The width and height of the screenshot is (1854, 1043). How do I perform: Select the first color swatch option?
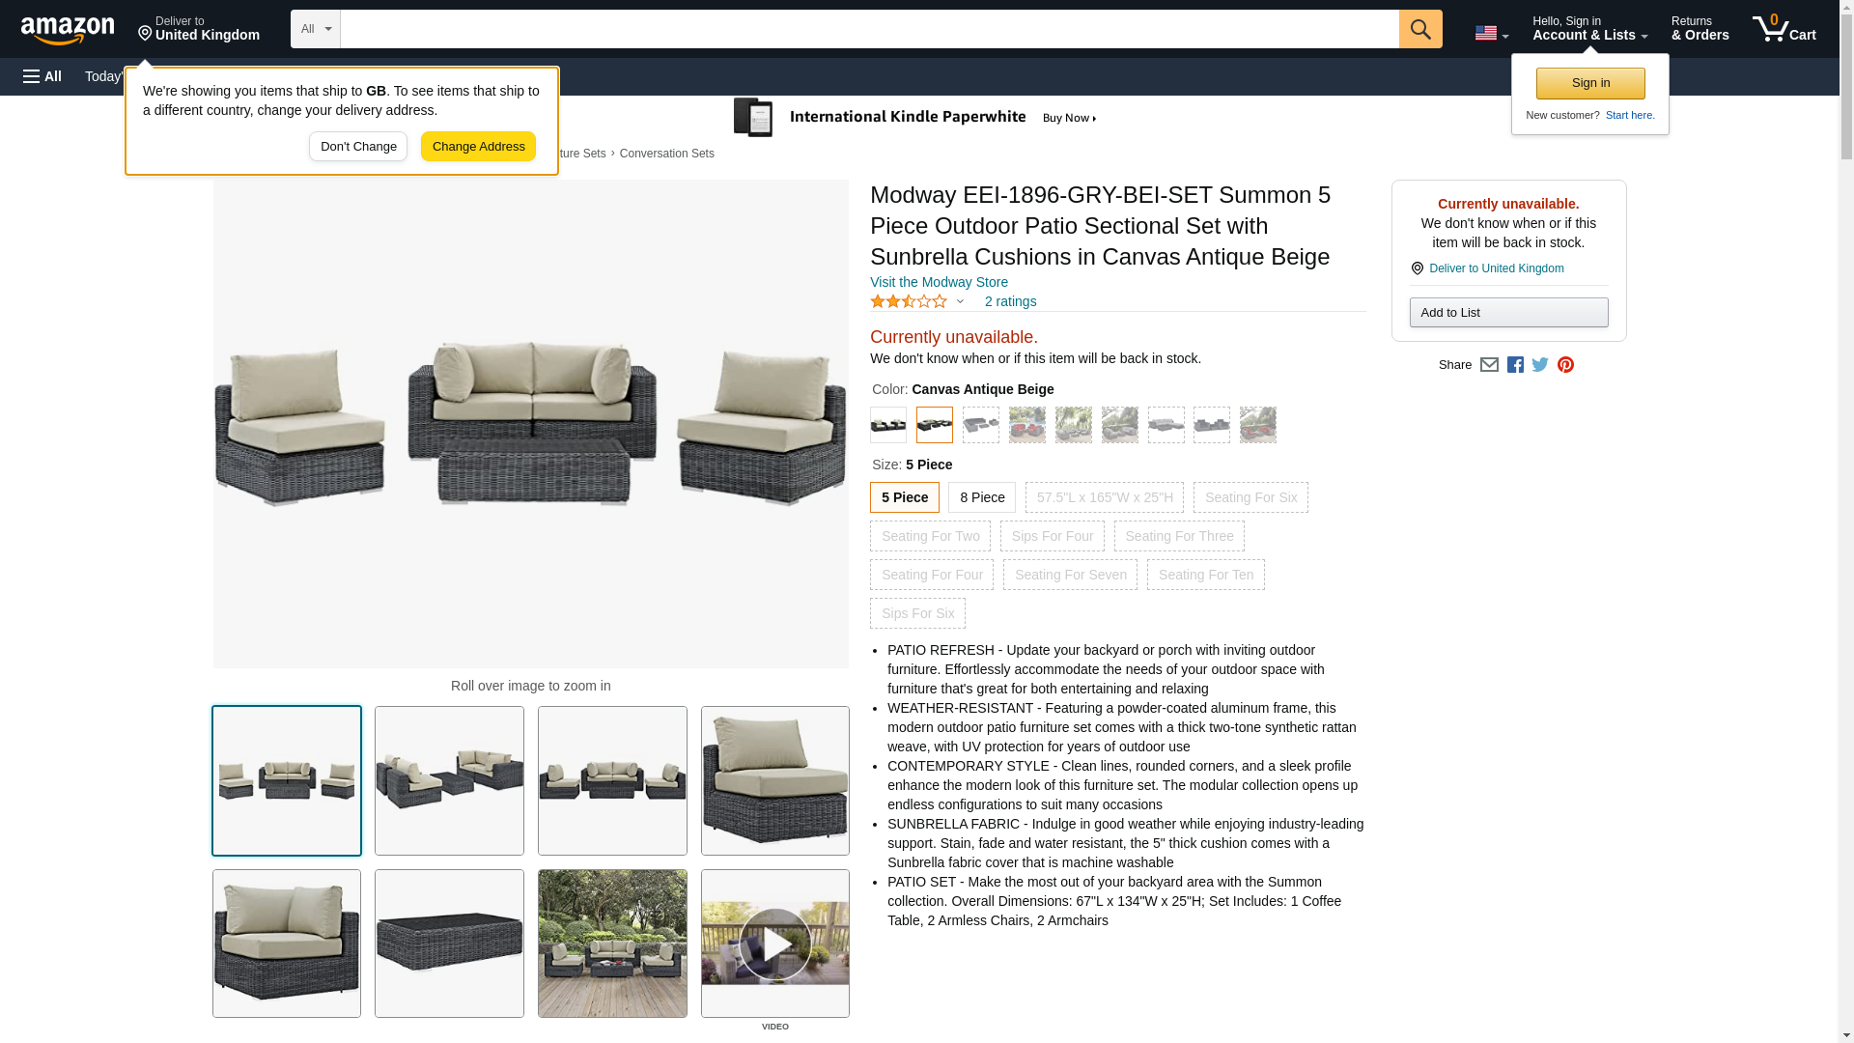pyautogui.click(x=888, y=425)
